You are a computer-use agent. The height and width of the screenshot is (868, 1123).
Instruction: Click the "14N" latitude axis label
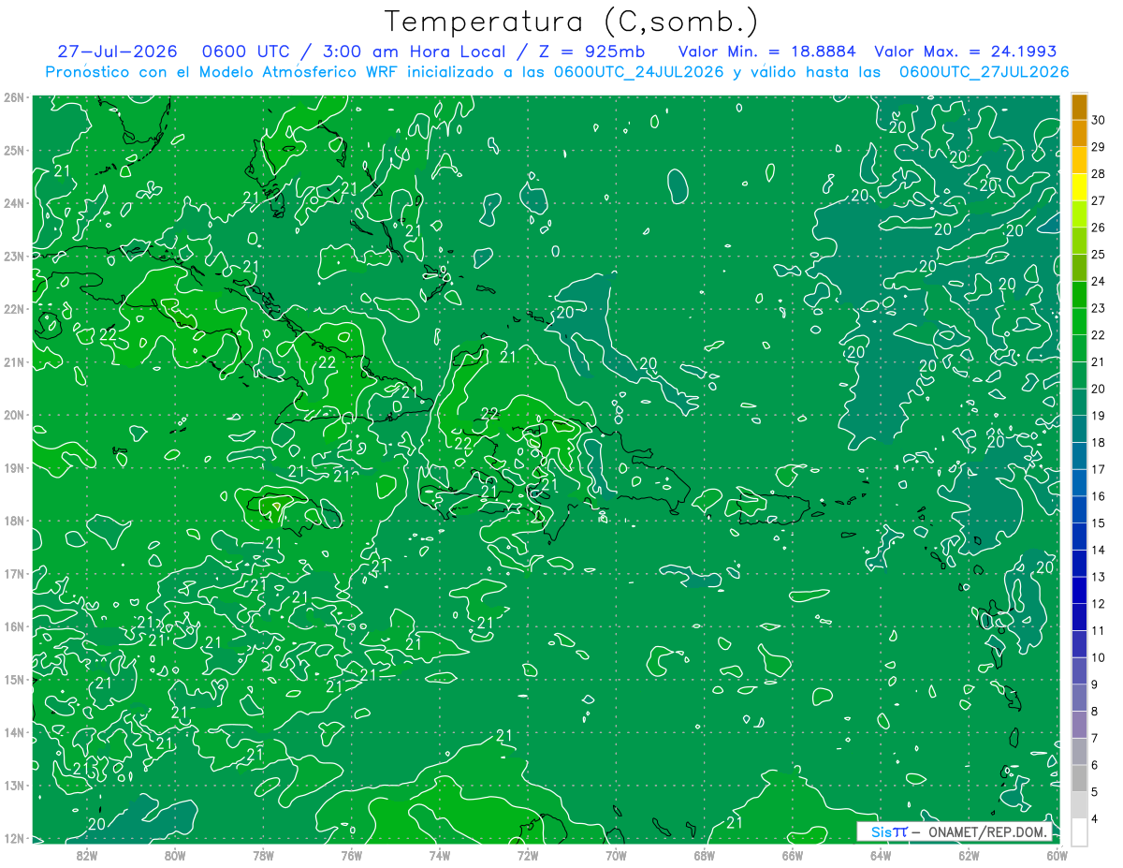coord(13,732)
